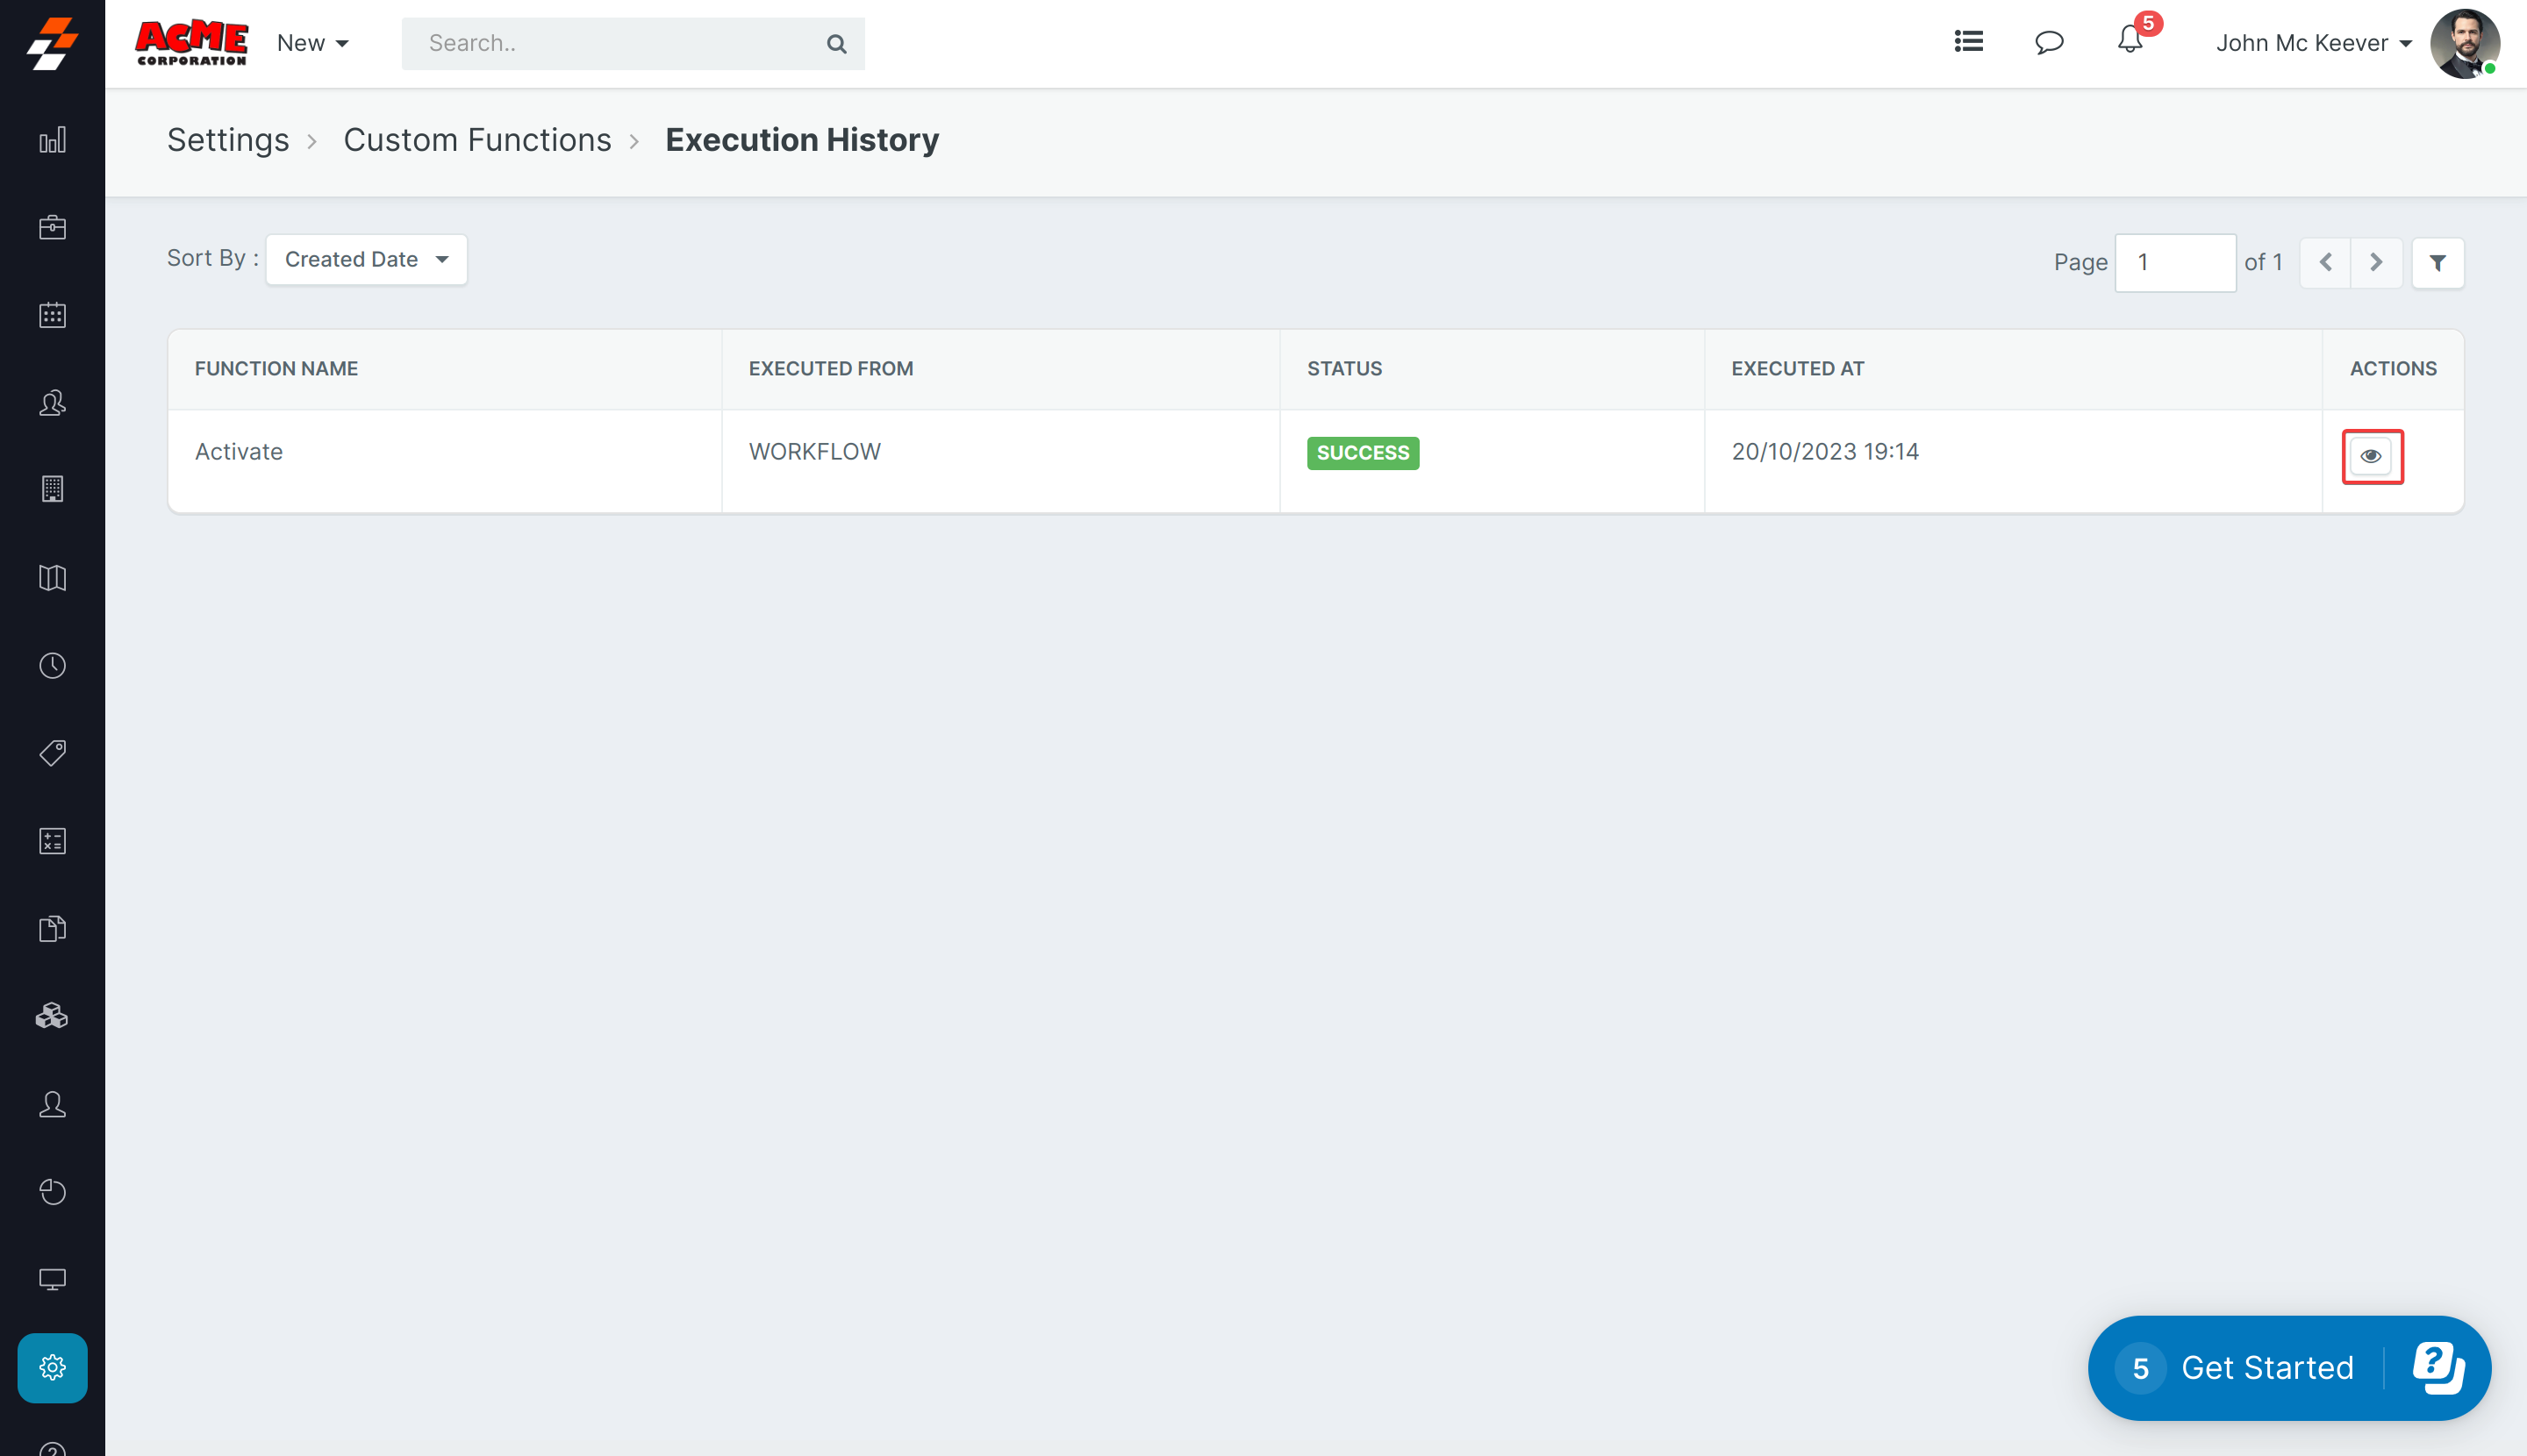Open the settings gear in the sidebar
Image resolution: width=2527 pixels, height=1456 pixels.
click(x=52, y=1367)
